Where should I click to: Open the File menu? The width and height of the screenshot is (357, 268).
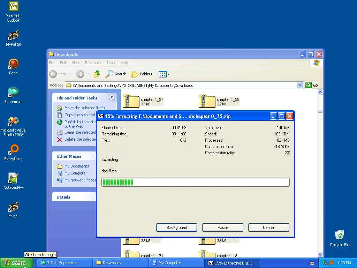tap(52, 63)
